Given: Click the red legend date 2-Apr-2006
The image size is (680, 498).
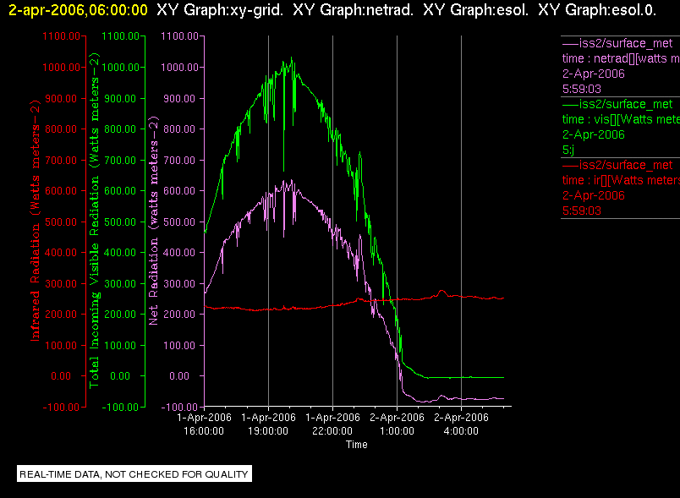Looking at the screenshot, I should coord(593,195).
